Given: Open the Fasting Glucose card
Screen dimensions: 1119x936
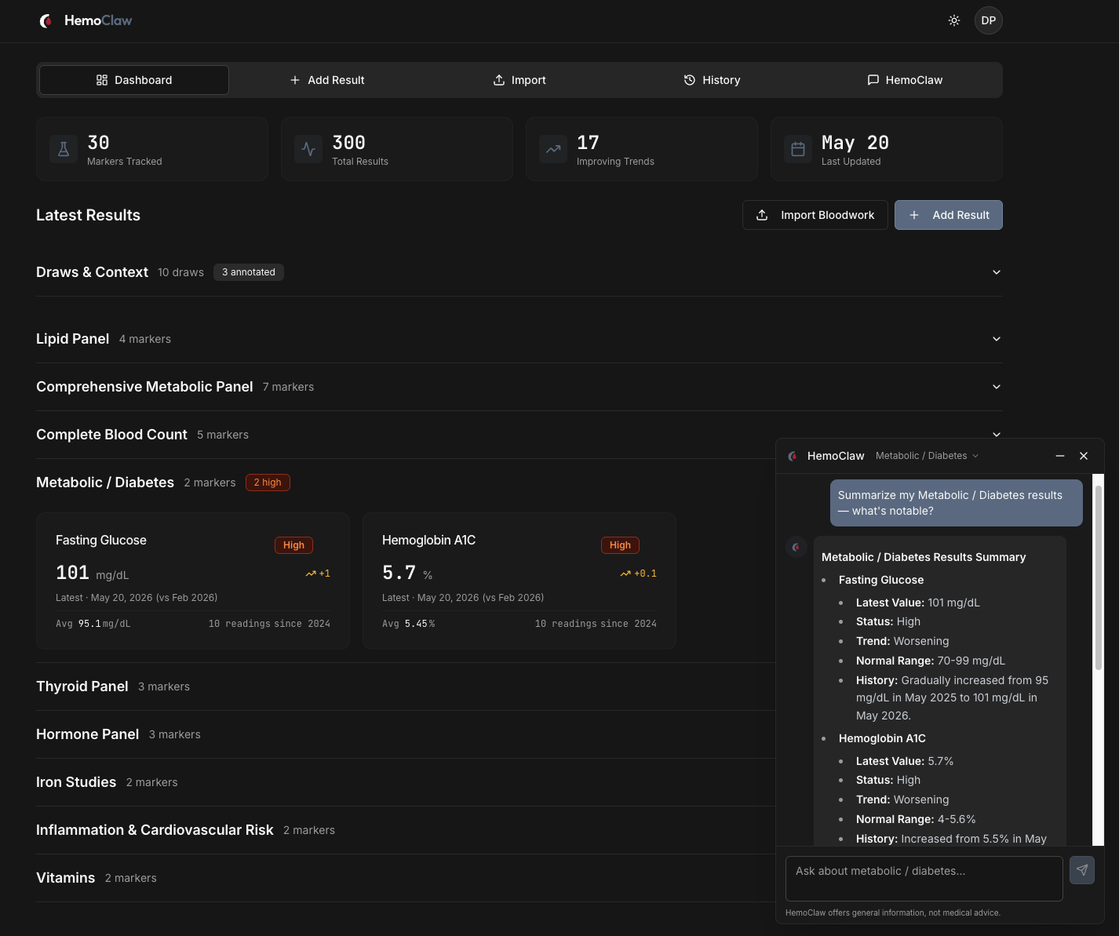Looking at the screenshot, I should point(193,581).
